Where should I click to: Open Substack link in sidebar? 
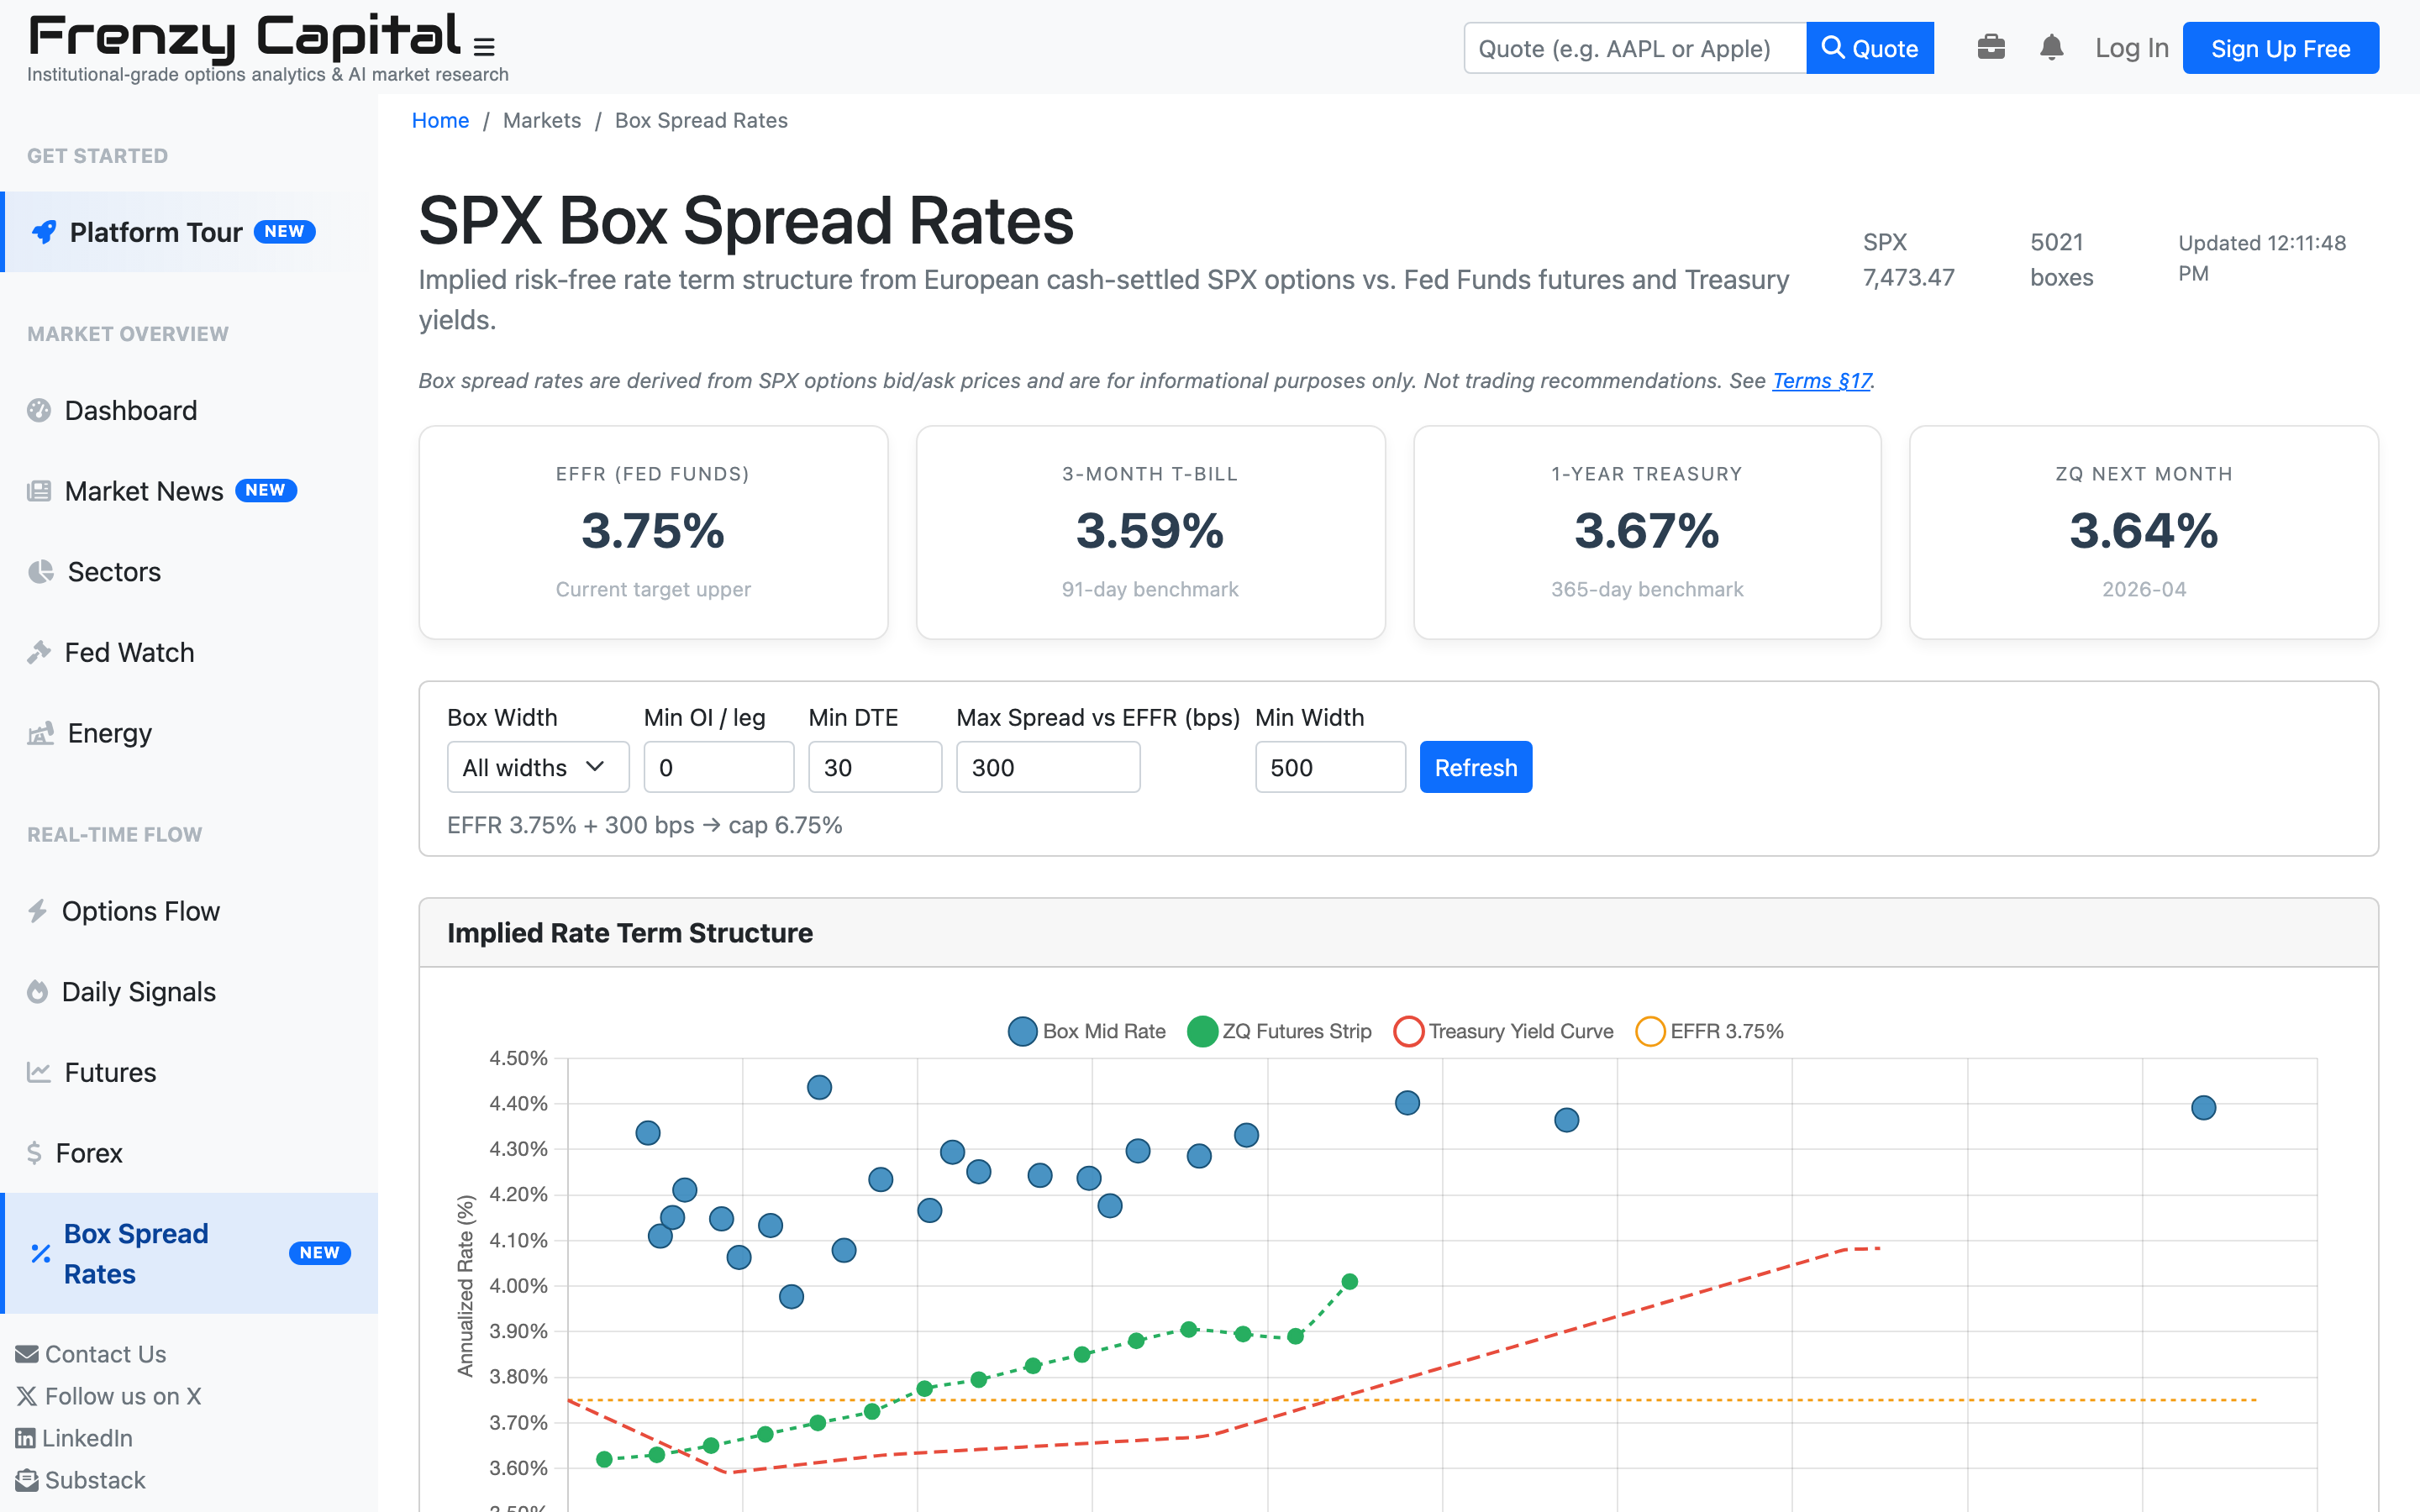[81, 1480]
